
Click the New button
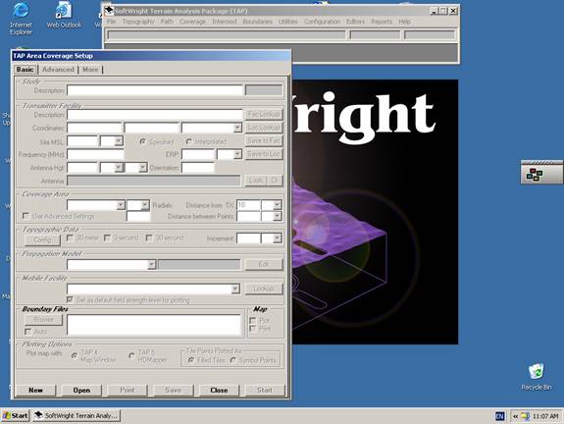click(x=35, y=391)
